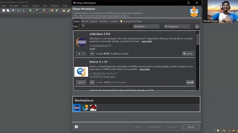Open the Navigate menu
This screenshot has width=238, height=133.
tap(14, 6)
